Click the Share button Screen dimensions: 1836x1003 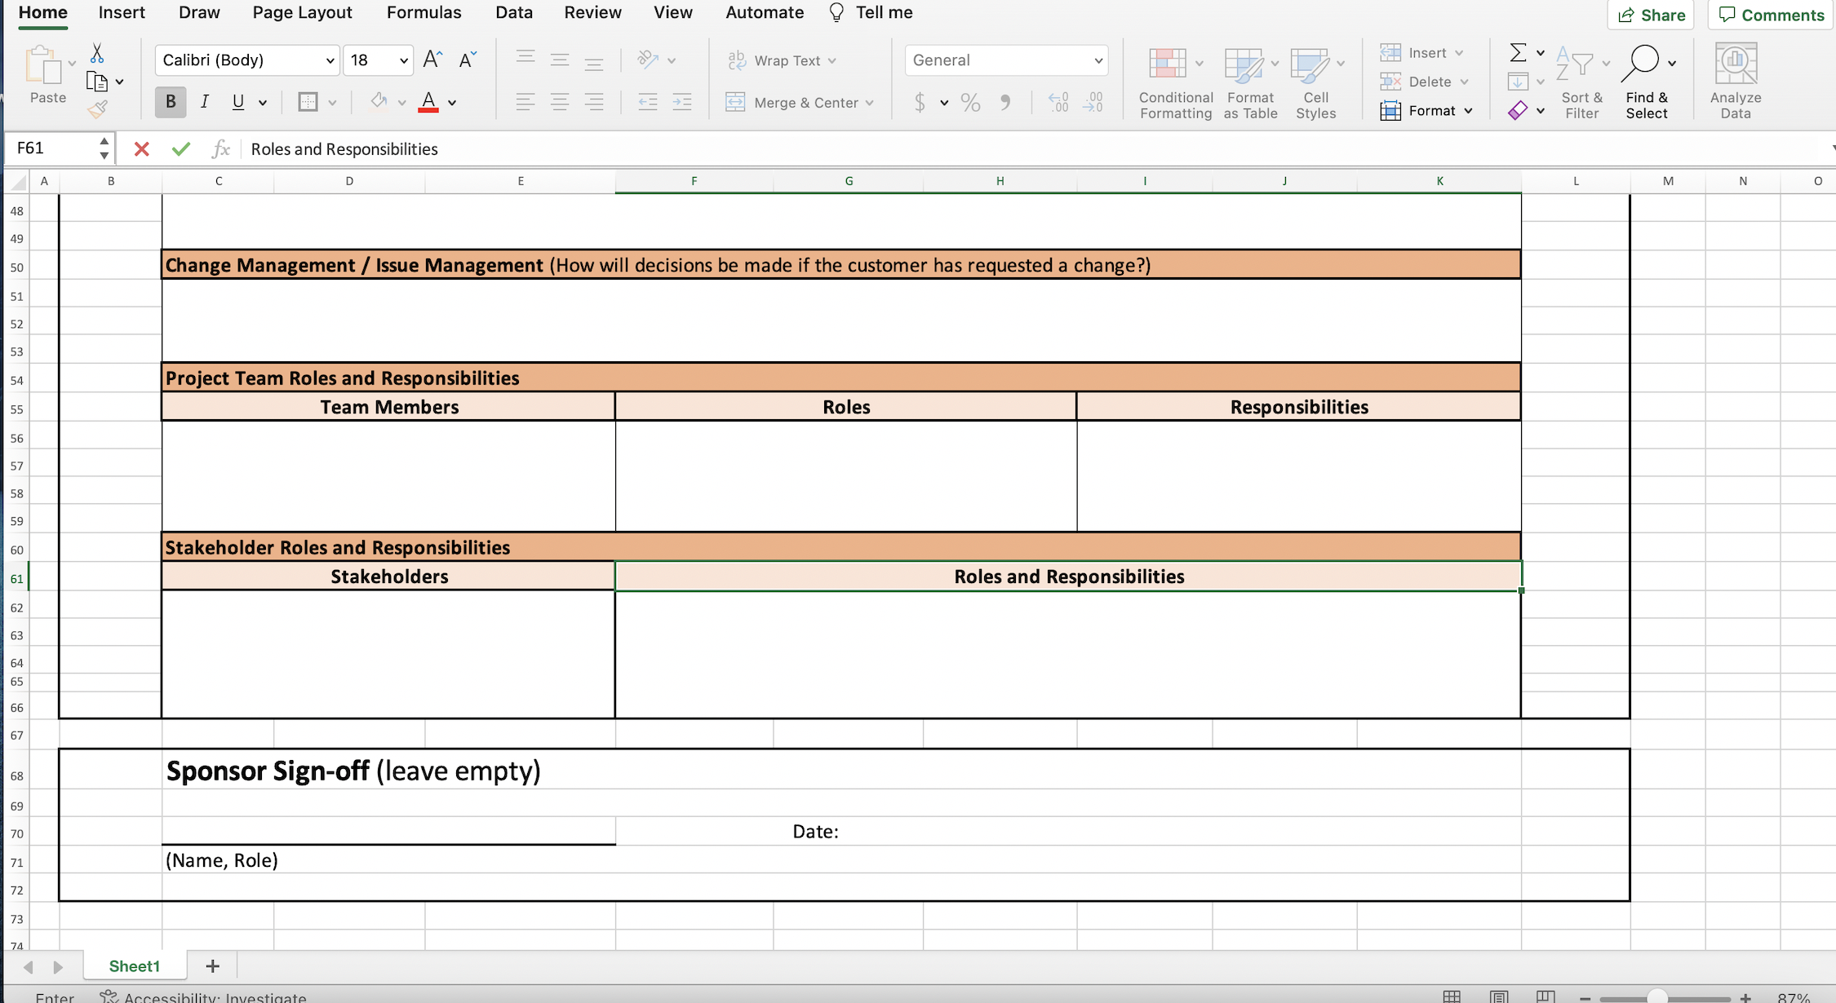[1651, 15]
